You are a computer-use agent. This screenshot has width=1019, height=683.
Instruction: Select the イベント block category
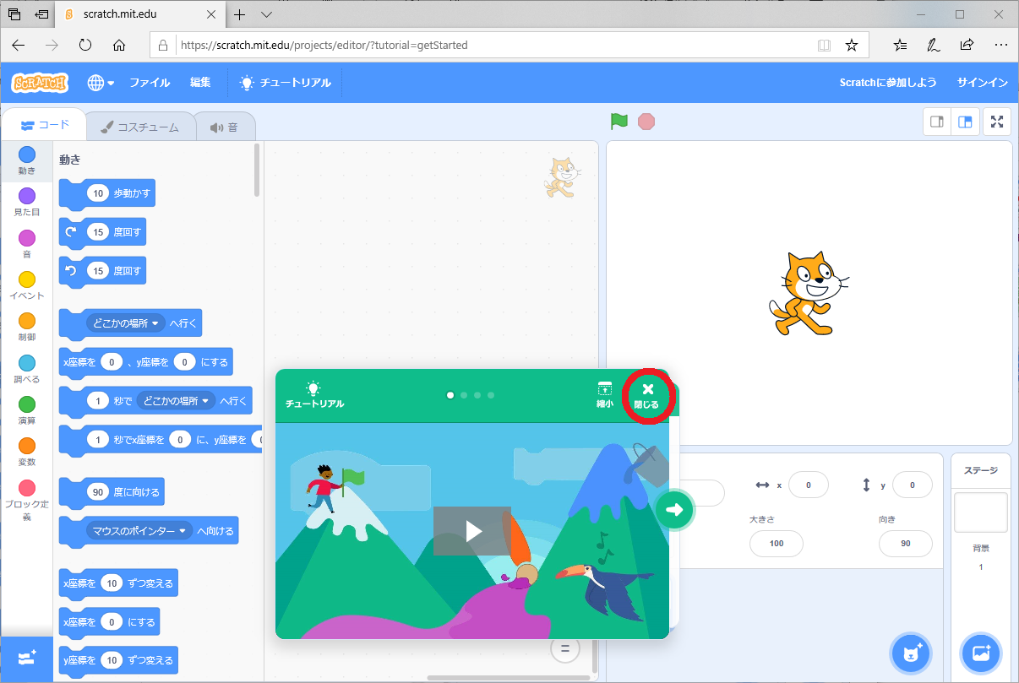coord(27,285)
